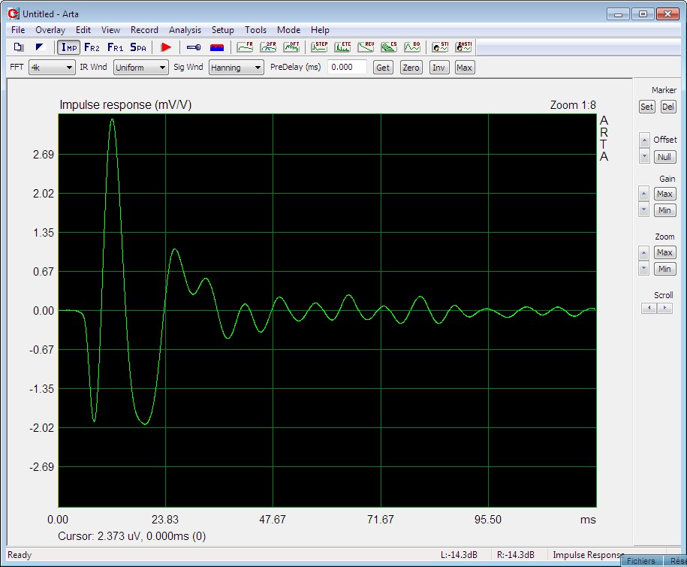
Task: Open the BD burst decay analysis
Action: 412,47
